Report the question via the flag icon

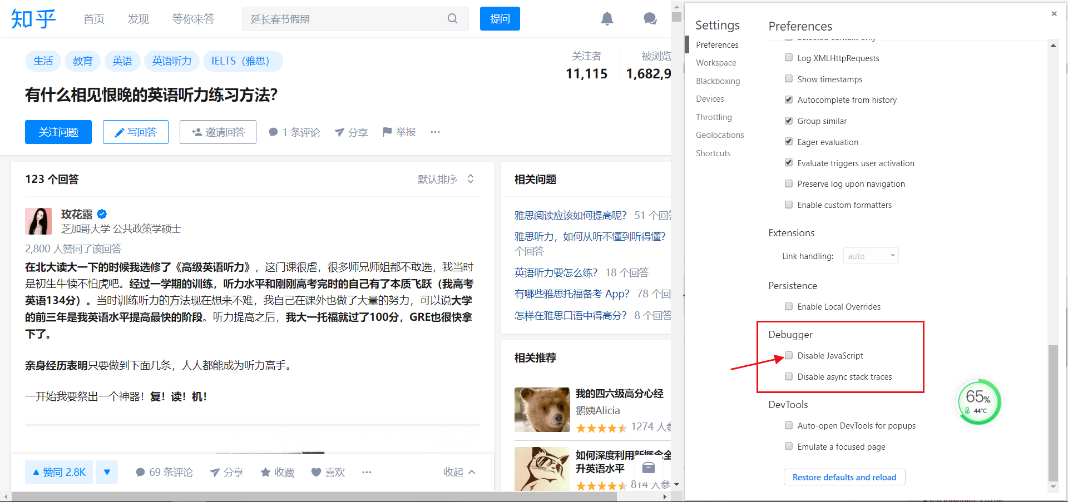click(x=388, y=132)
